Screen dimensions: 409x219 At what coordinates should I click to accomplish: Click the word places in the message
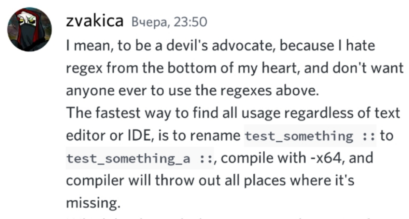pos(264,181)
